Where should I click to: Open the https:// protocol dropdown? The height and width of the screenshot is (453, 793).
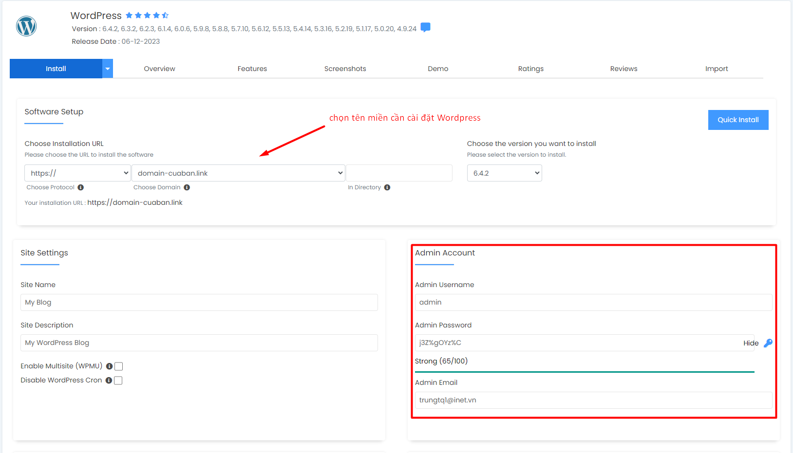click(x=77, y=173)
